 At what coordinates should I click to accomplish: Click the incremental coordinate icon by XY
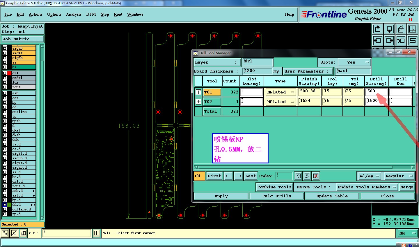[x=14, y=233]
